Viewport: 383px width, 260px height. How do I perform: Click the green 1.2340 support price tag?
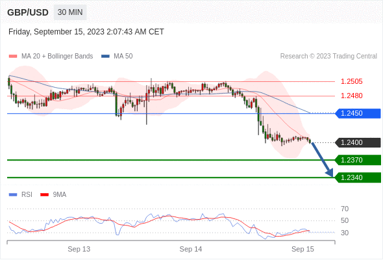click(358, 177)
